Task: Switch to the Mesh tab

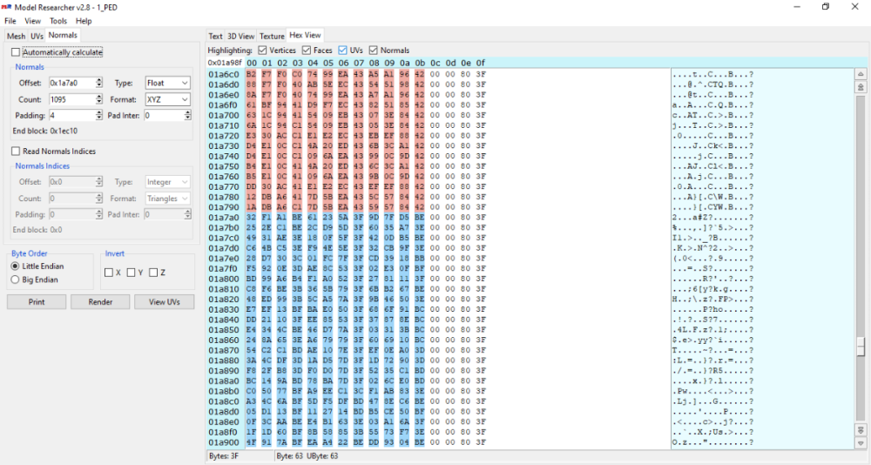Action: tap(16, 36)
